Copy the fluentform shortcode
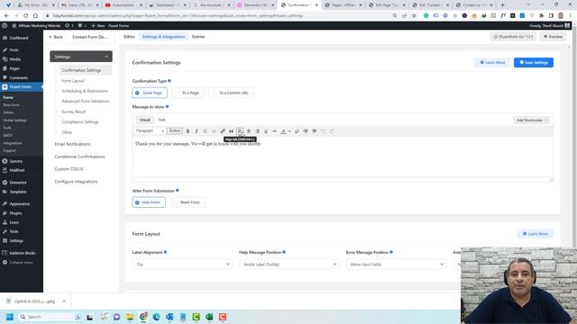The height and width of the screenshot is (324, 577). click(x=513, y=37)
